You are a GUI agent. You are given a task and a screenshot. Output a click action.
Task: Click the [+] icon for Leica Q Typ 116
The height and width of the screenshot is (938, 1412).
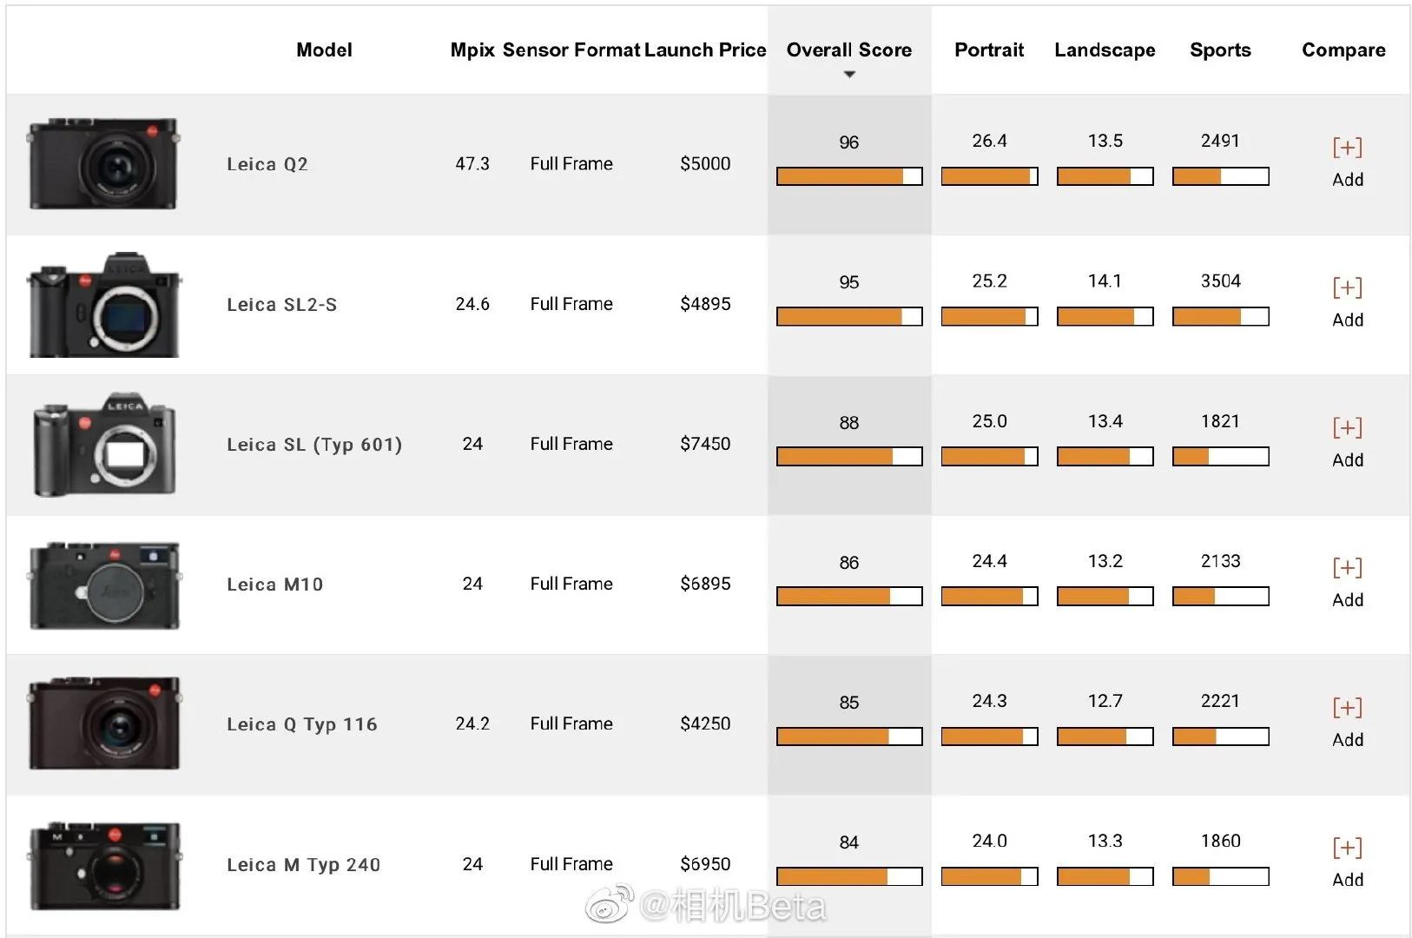[1347, 708]
